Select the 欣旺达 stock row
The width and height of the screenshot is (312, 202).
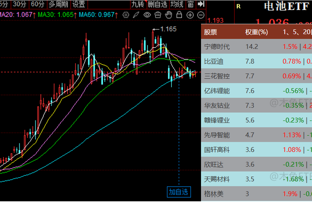257,164
